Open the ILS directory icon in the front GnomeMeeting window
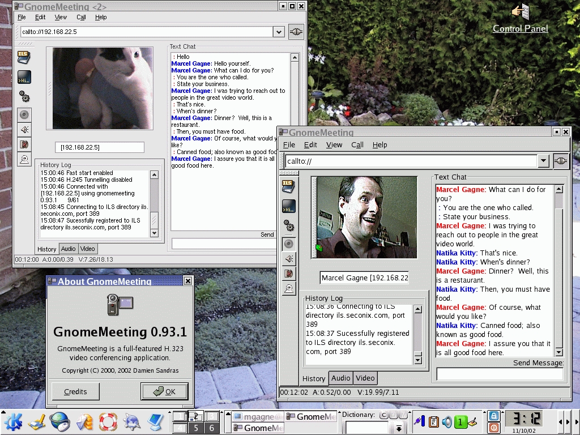Screen dimensions: 580x435 pos(289,186)
